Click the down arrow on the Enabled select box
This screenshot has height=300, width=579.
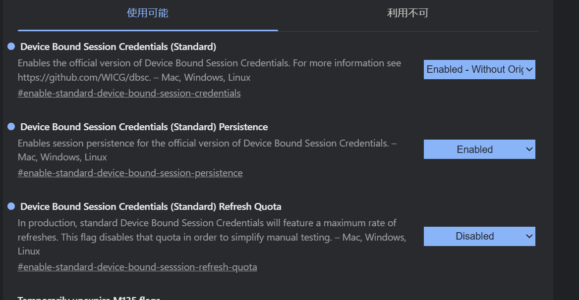(529, 150)
